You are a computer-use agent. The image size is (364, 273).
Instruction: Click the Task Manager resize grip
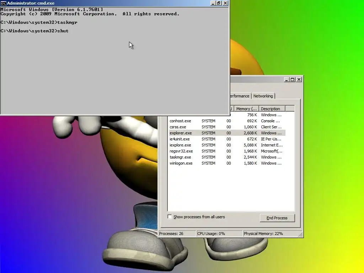point(300,234)
